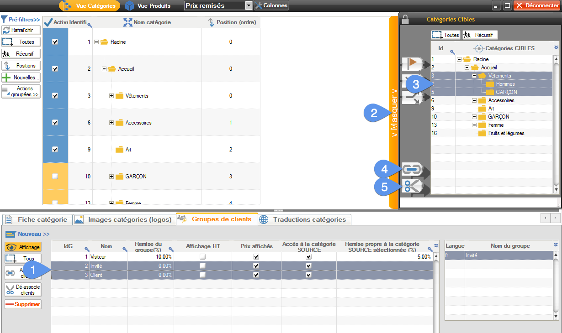Open the Traductions catégories tab
This screenshot has height=333, width=562.
(x=304, y=219)
